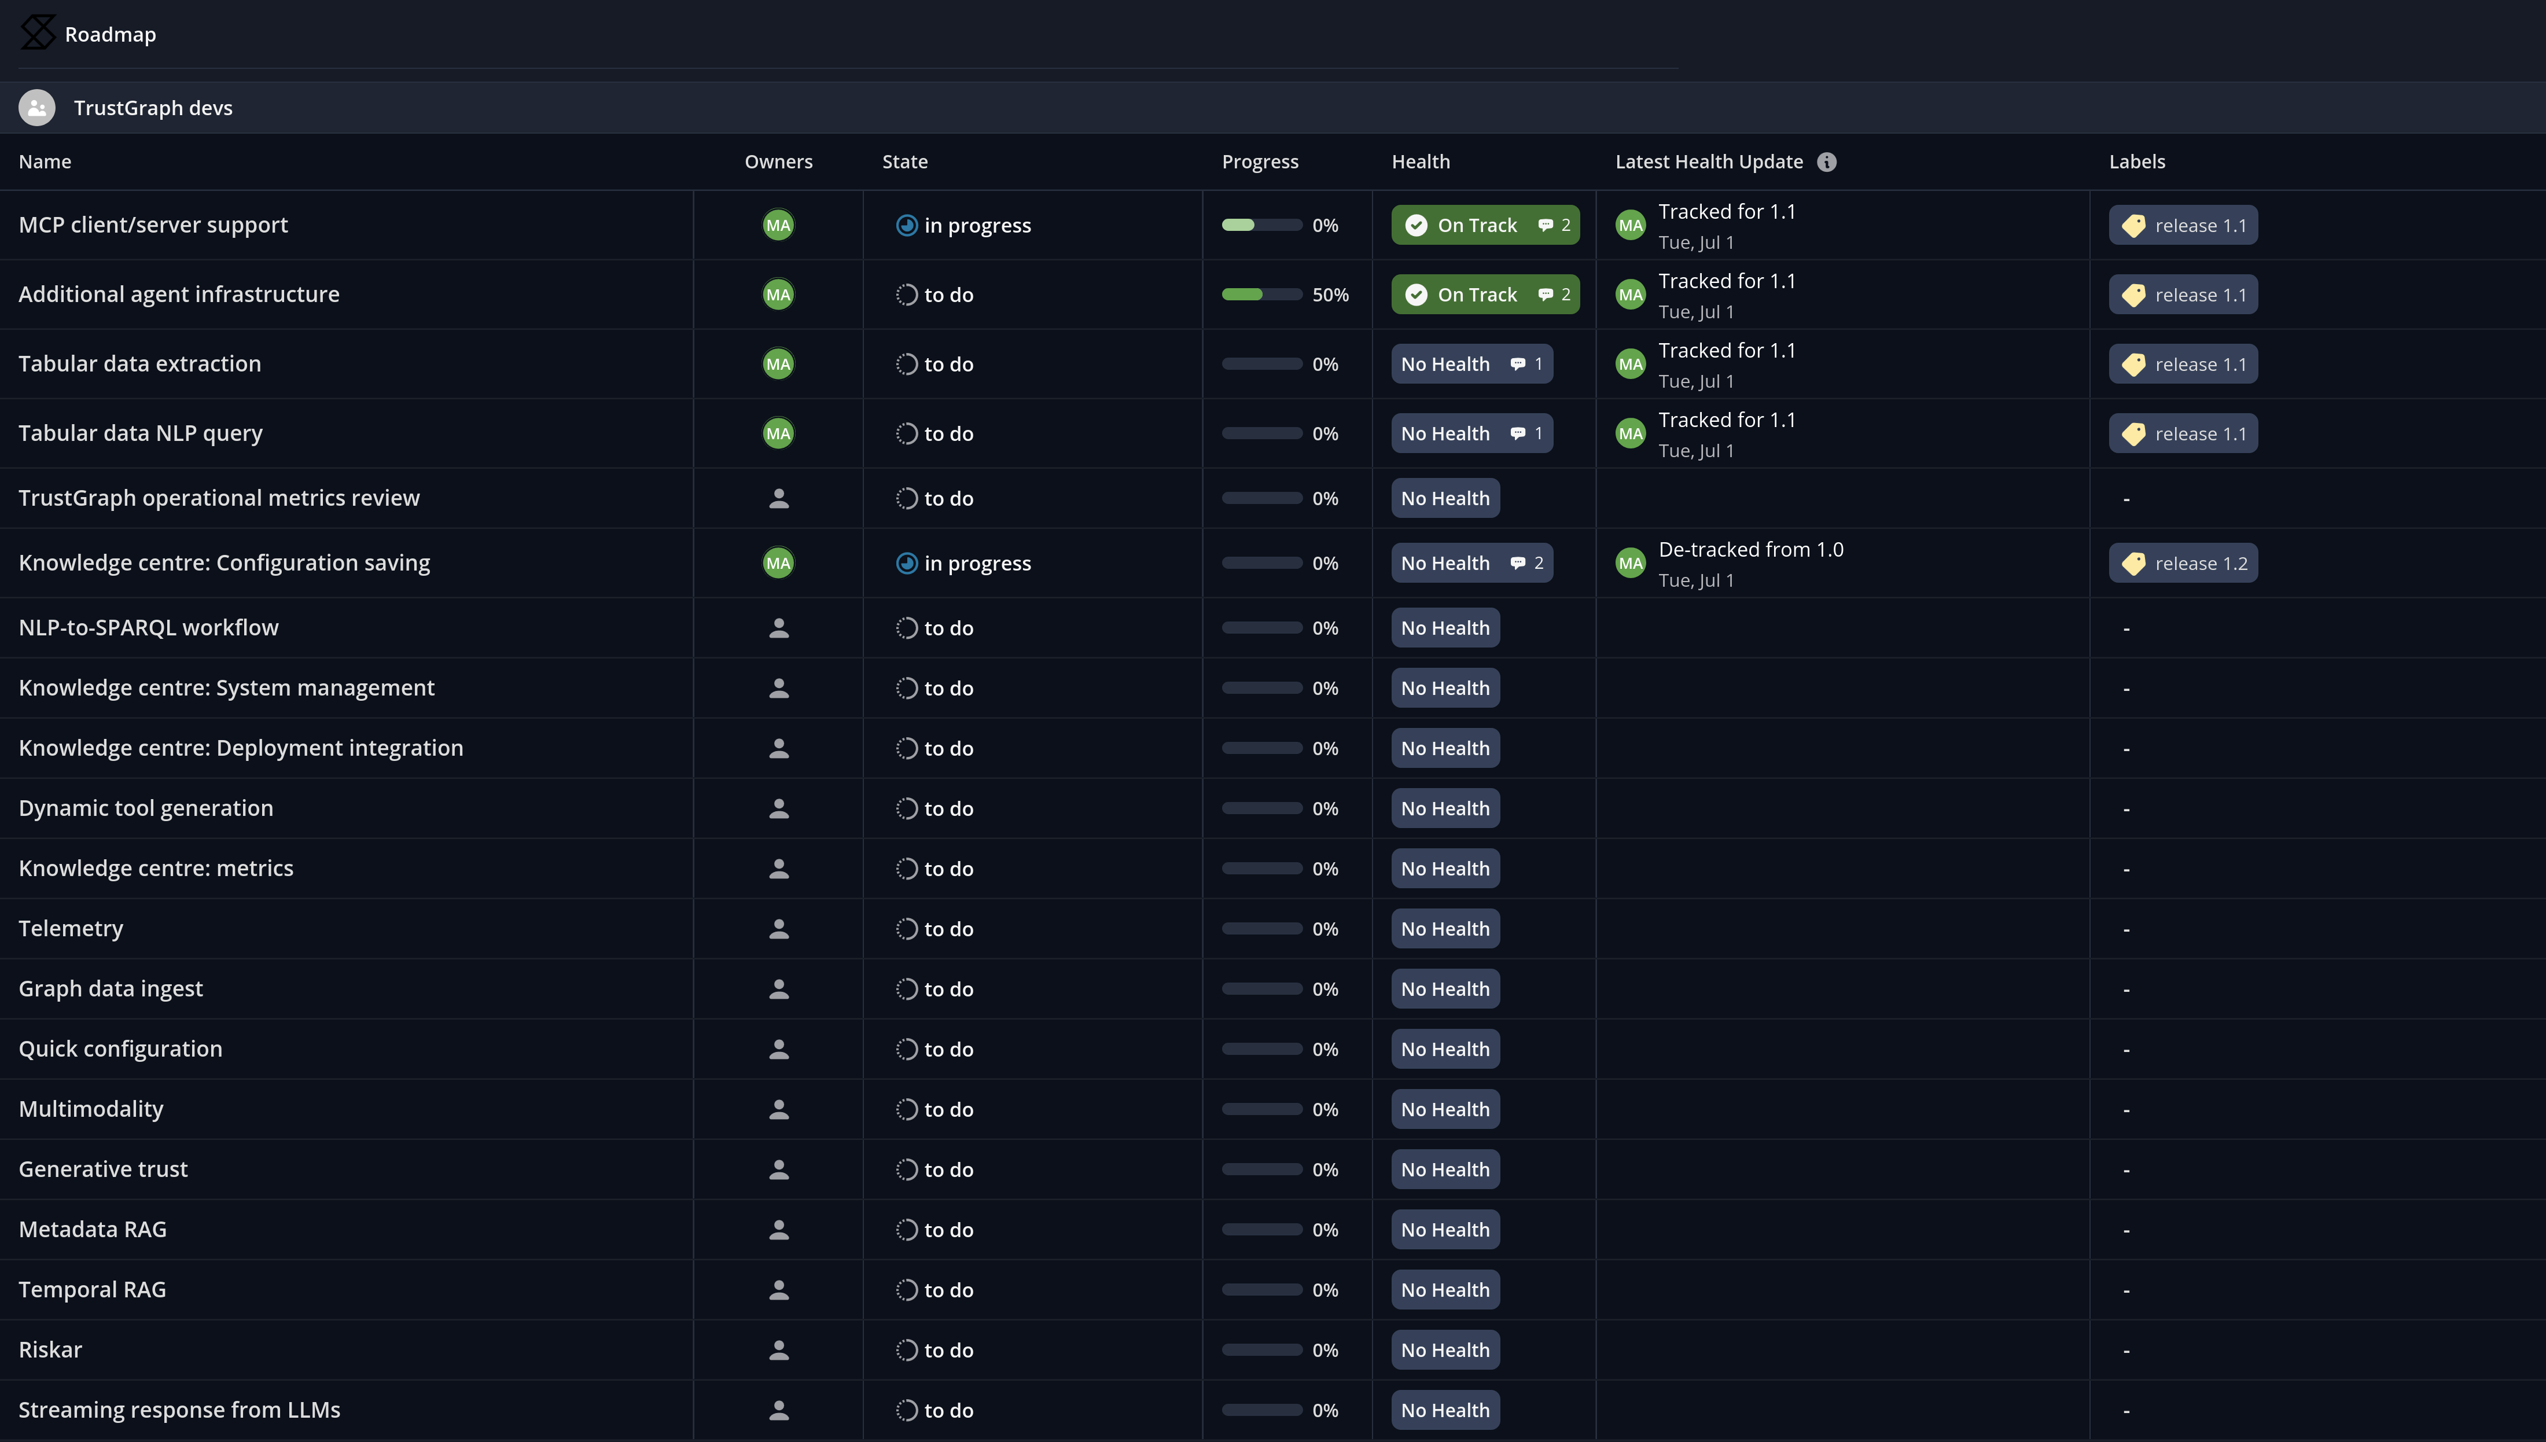Click release 1.1 label on MCP client/server support
The image size is (2546, 1442).
pyautogui.click(x=2183, y=226)
